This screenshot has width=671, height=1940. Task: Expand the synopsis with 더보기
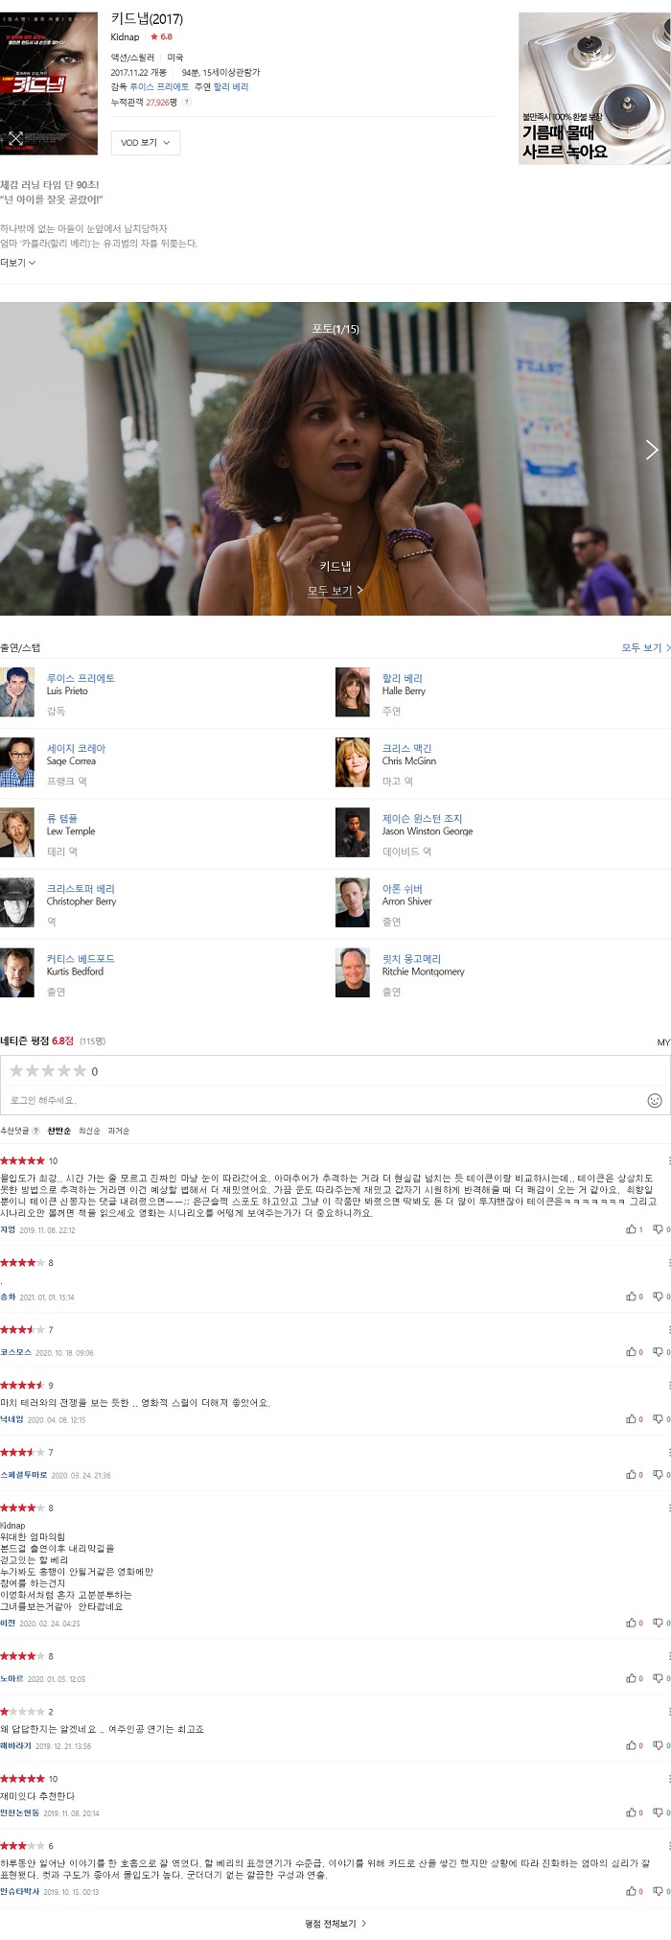coord(18,263)
